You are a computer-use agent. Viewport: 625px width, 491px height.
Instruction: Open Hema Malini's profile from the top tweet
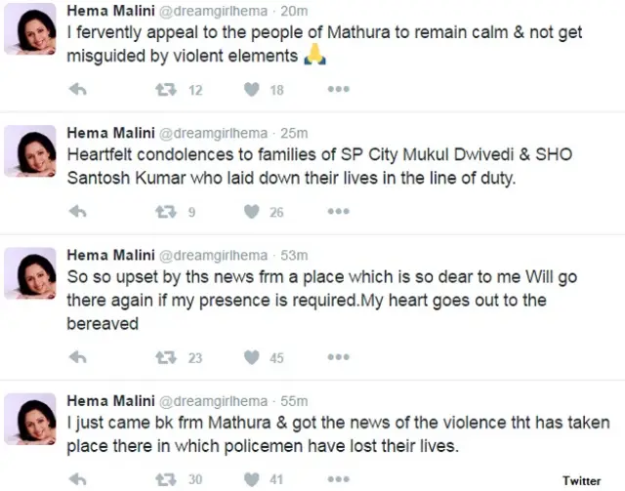tap(110, 9)
